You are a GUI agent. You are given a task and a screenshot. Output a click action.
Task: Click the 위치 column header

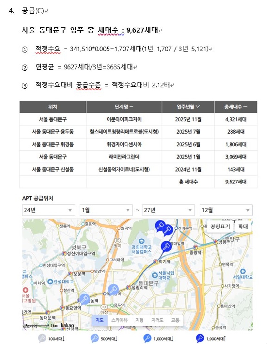53,107
